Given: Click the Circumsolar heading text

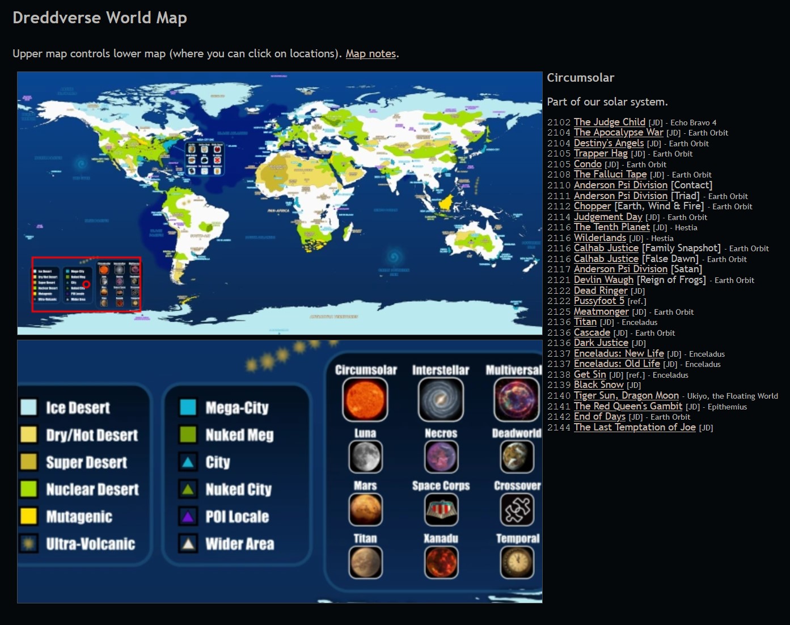Looking at the screenshot, I should click(580, 78).
